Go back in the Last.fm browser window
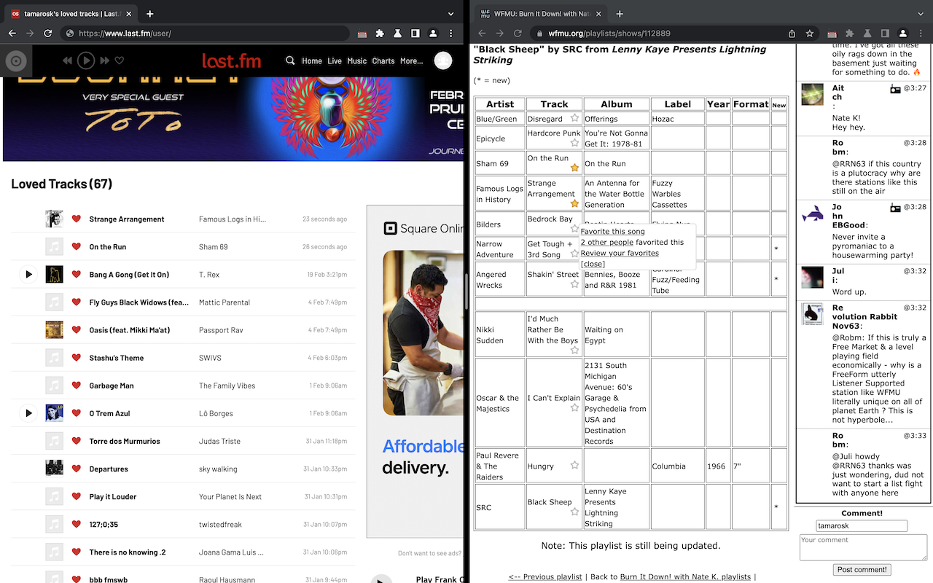Image resolution: width=933 pixels, height=583 pixels. tap(12, 33)
